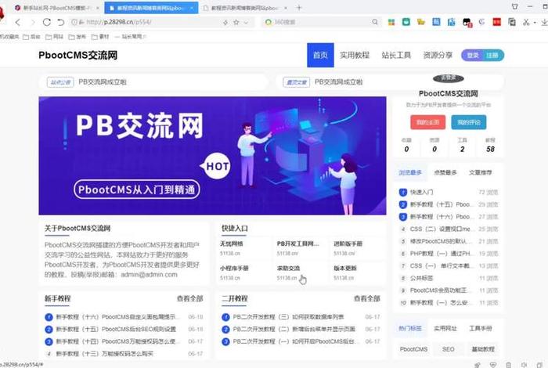Switch to 点赞最多 tab
Viewport: 548px width, 368px height.
point(445,172)
